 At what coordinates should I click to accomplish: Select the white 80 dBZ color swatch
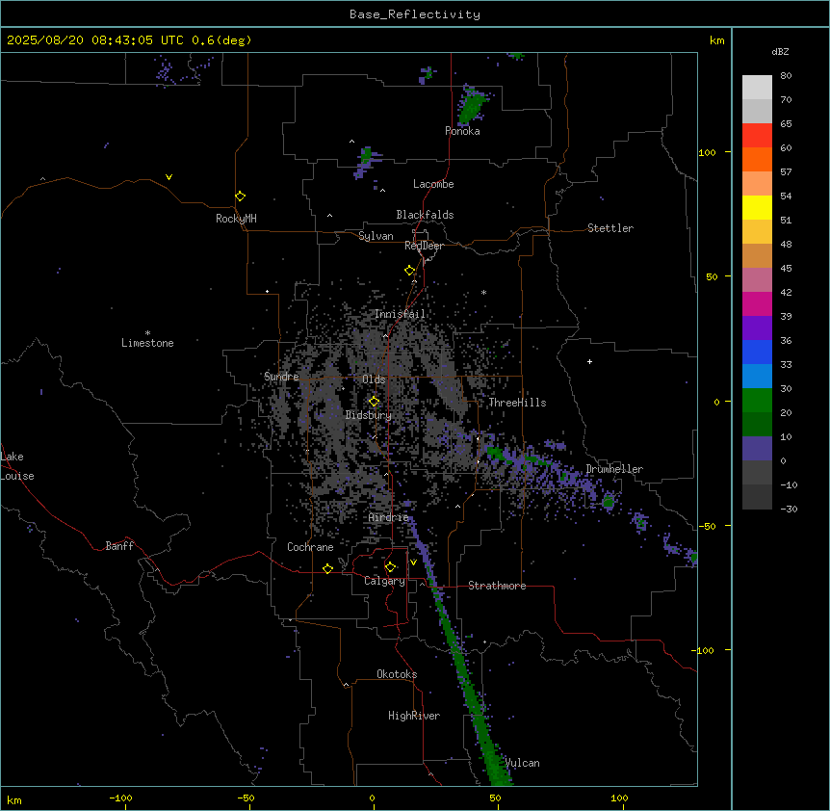tap(757, 88)
